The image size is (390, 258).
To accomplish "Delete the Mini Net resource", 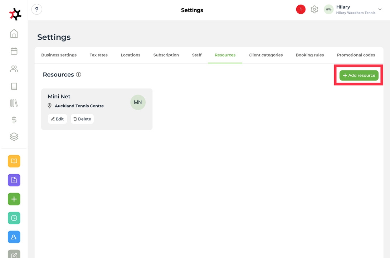I will point(82,119).
